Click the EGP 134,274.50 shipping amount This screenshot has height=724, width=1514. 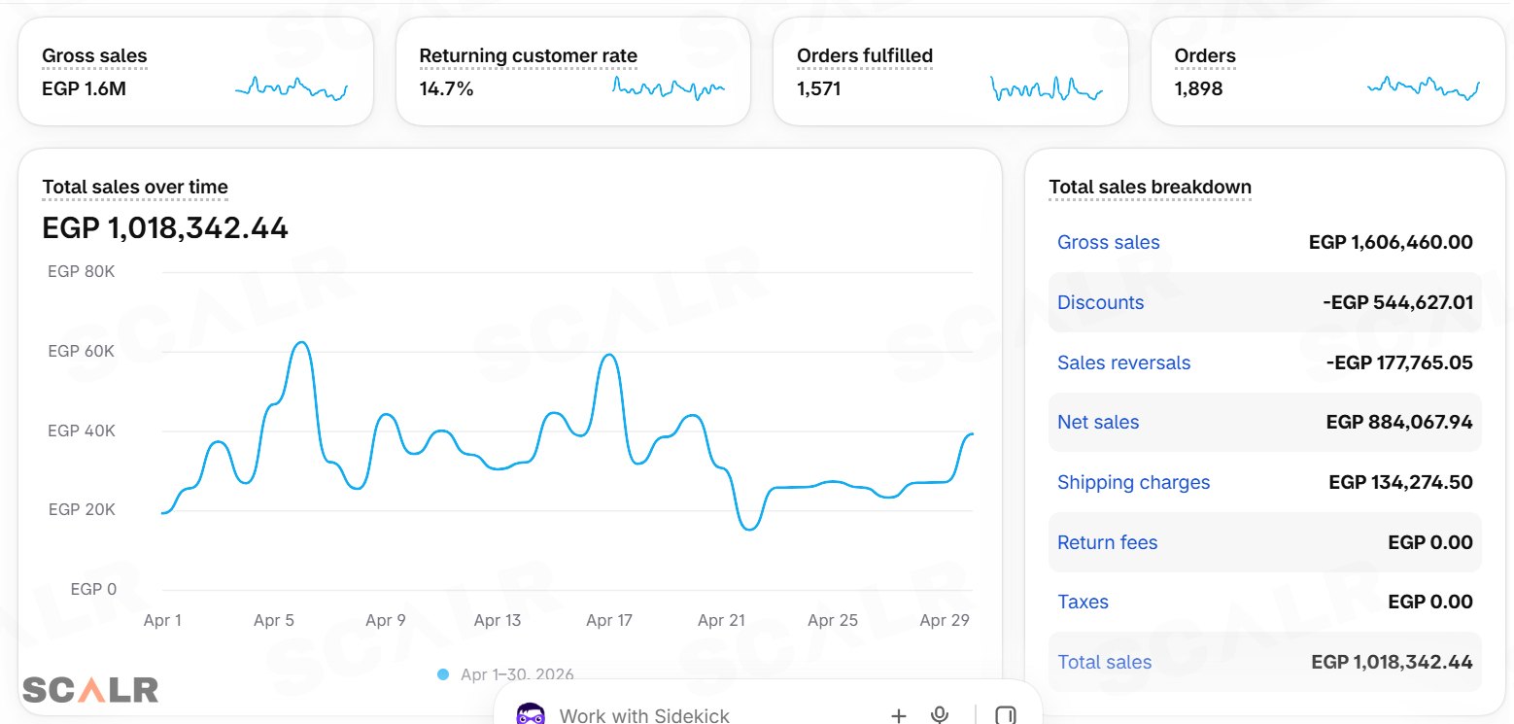pos(1401,483)
